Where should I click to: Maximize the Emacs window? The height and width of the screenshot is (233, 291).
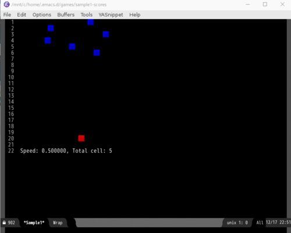pos(265,4)
